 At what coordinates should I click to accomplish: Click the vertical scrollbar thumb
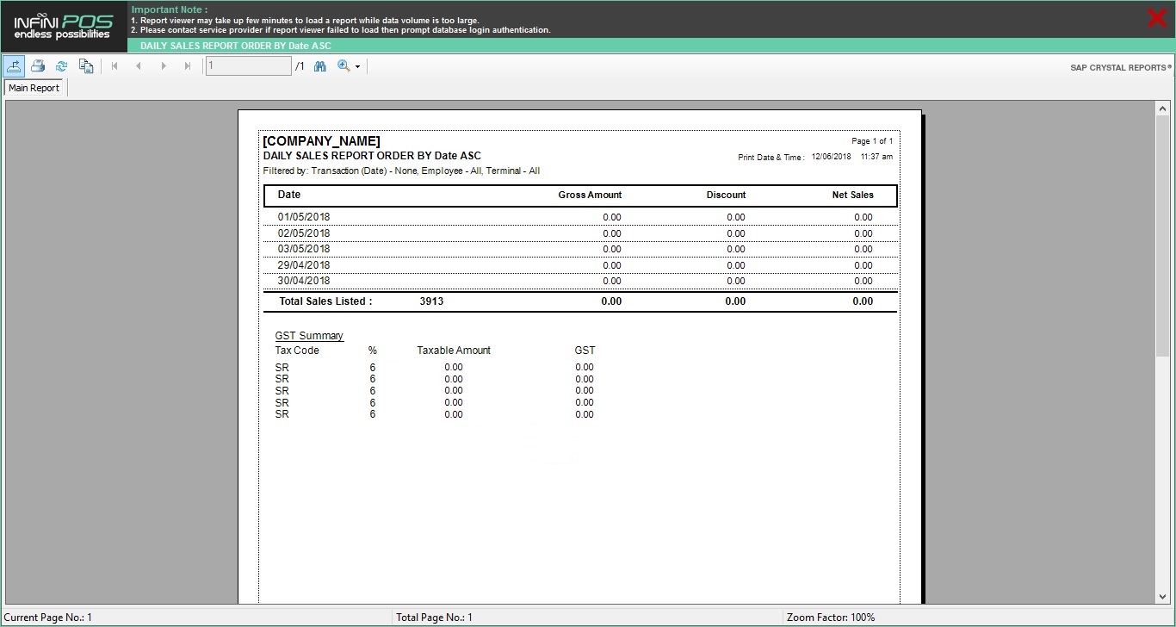[1163, 236]
